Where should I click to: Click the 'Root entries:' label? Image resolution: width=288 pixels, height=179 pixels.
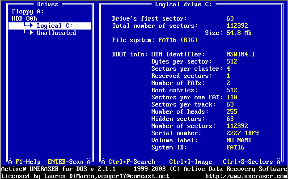point(174,90)
